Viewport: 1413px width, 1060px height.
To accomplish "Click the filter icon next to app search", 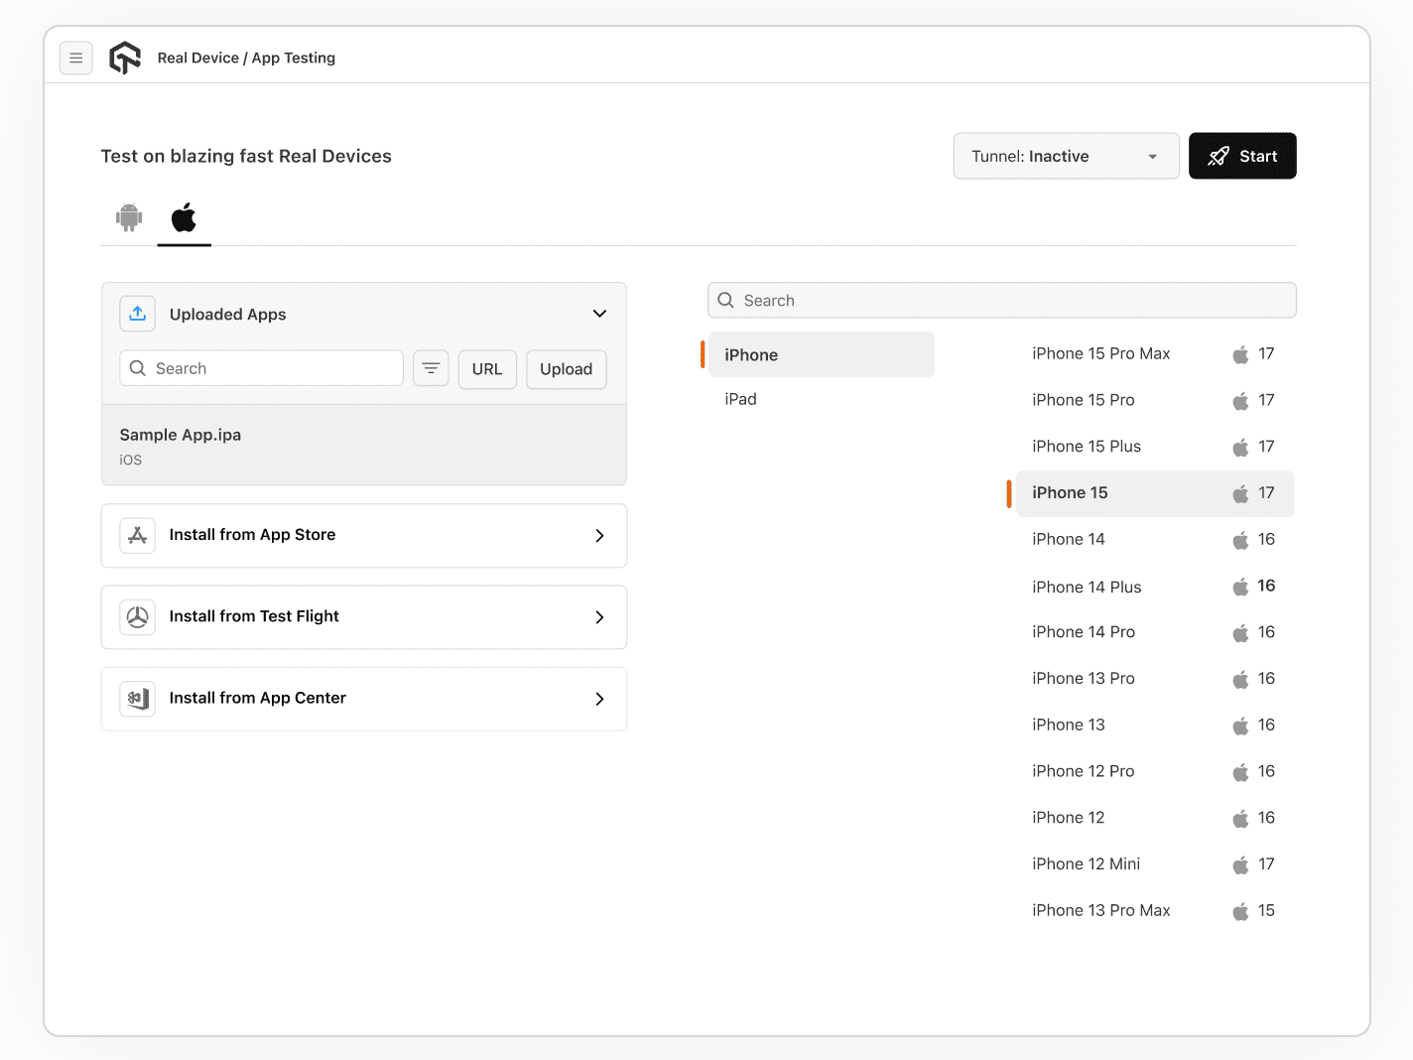I will (x=431, y=368).
